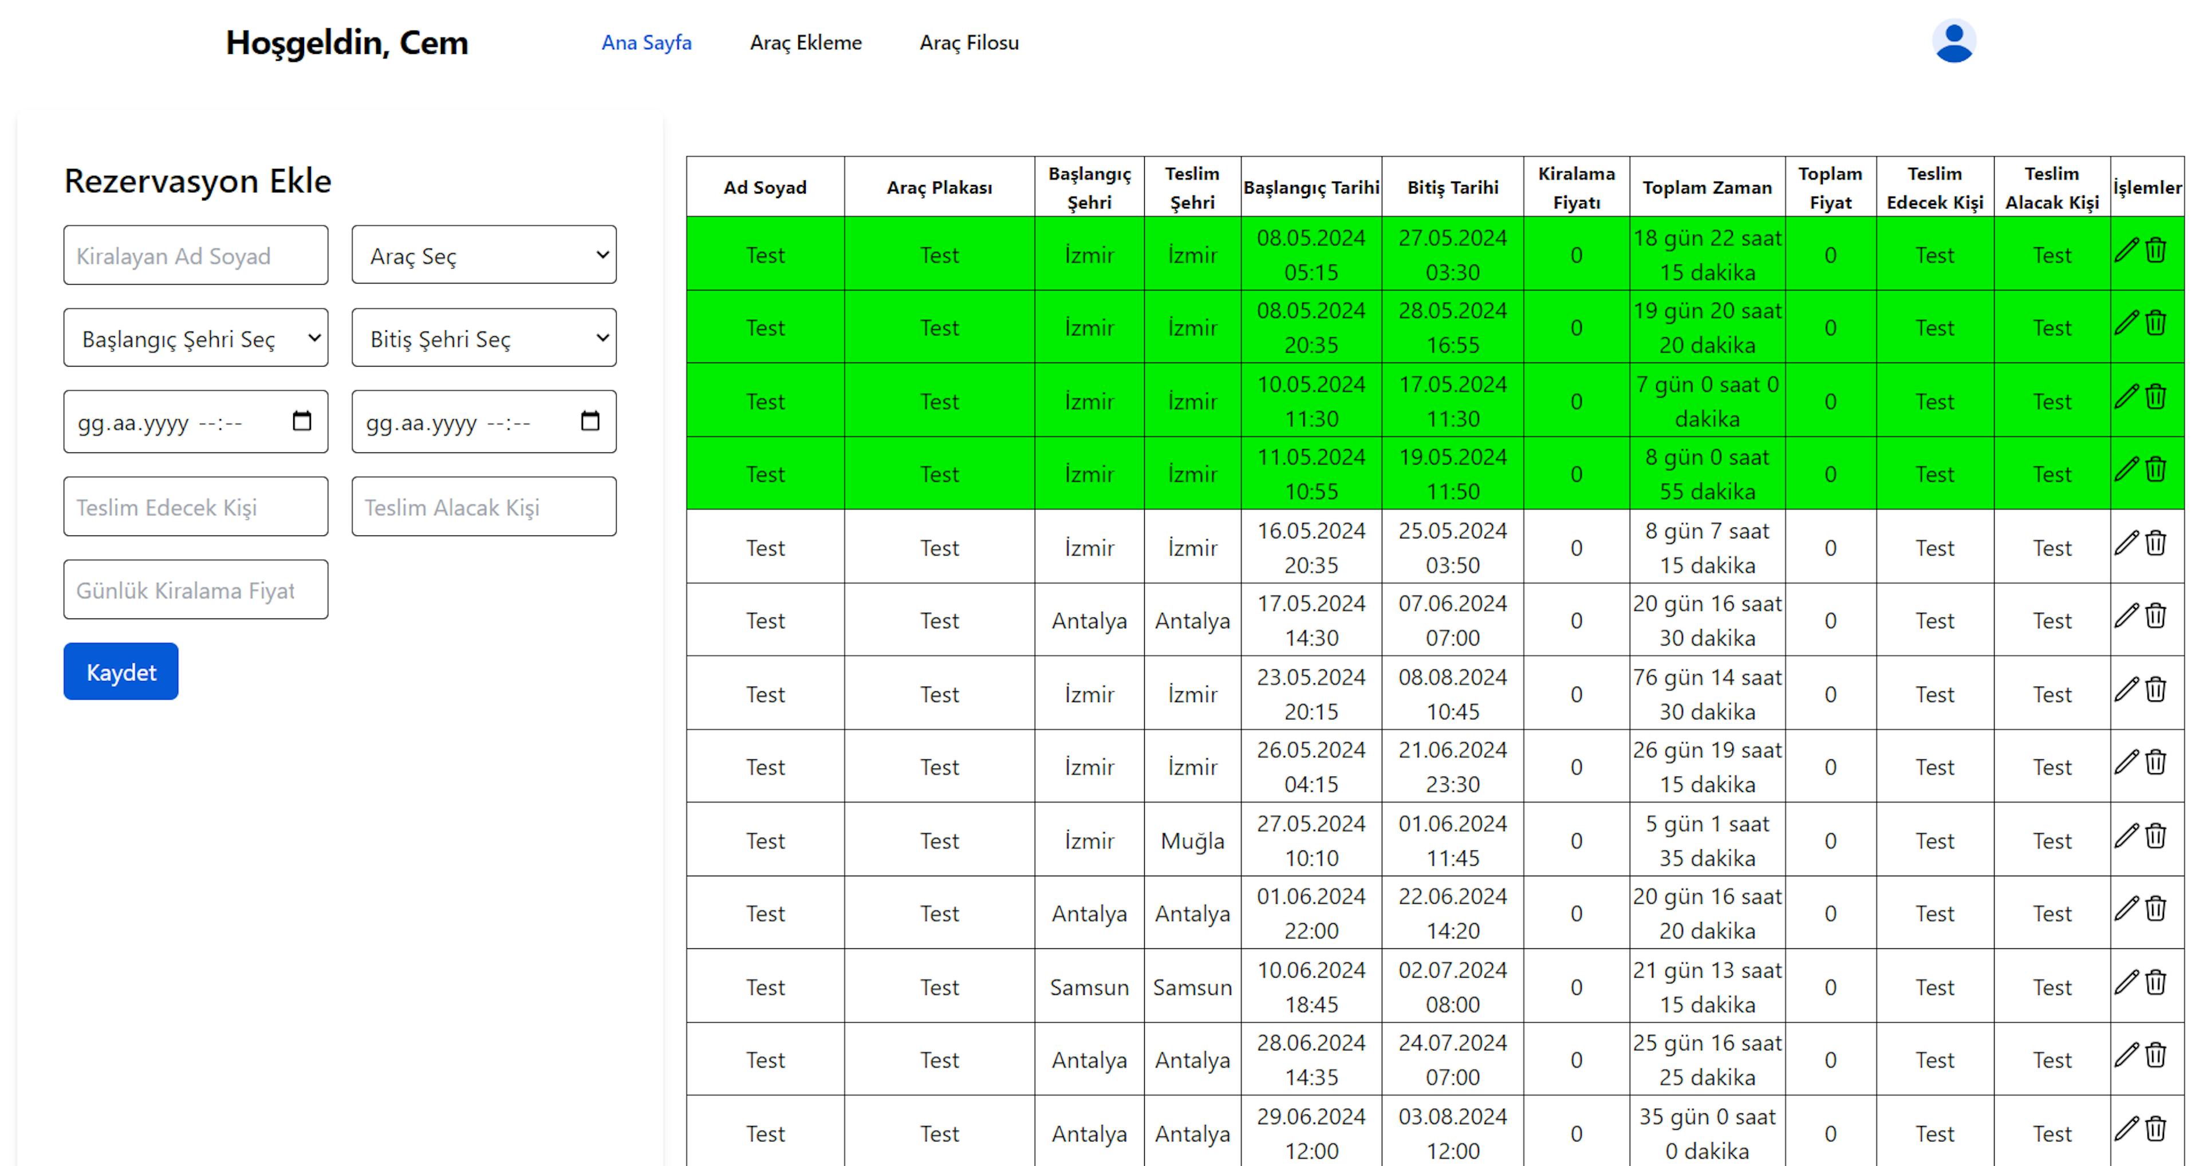The height and width of the screenshot is (1166, 2199).
Task: Delete reservation starting 11.05.2024 10:55
Action: pyautogui.click(x=2155, y=468)
